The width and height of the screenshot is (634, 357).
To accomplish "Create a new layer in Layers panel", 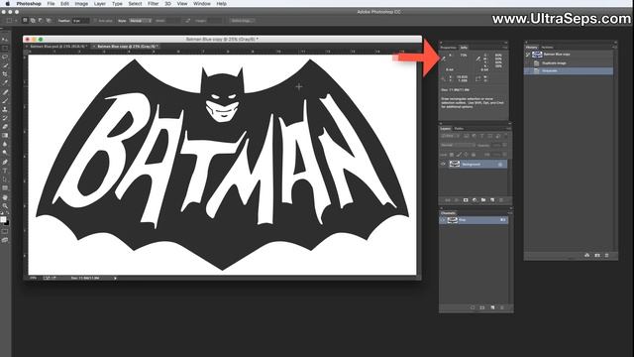I will tap(492, 200).
